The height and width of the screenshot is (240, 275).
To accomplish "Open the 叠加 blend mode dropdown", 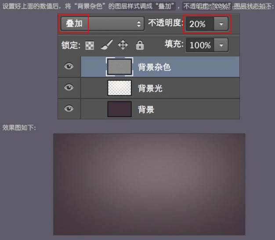I will coord(102,24).
